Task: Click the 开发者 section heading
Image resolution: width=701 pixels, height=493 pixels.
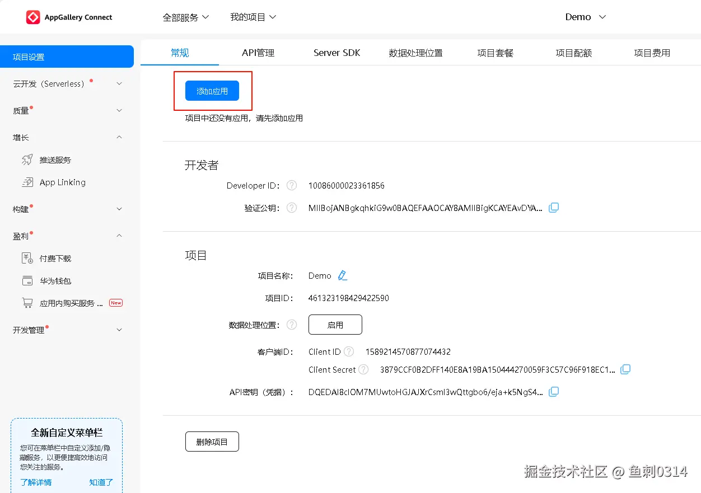Action: pos(202,165)
